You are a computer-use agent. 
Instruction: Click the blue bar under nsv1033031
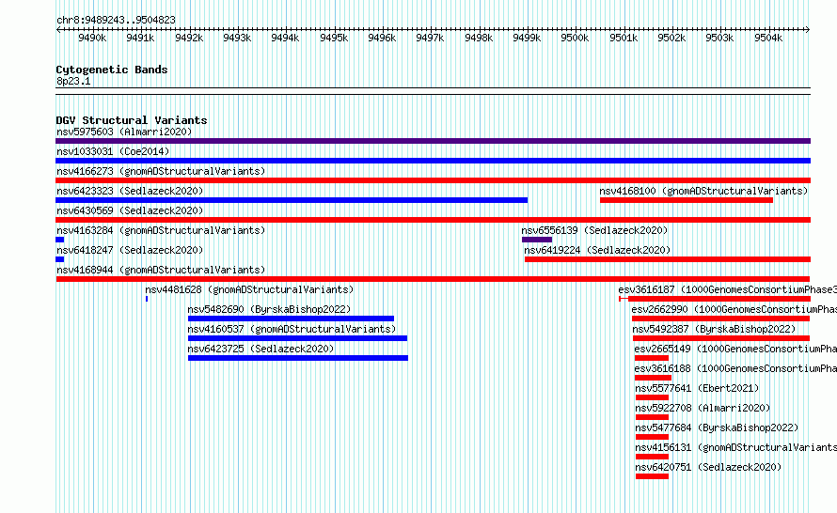click(433, 161)
